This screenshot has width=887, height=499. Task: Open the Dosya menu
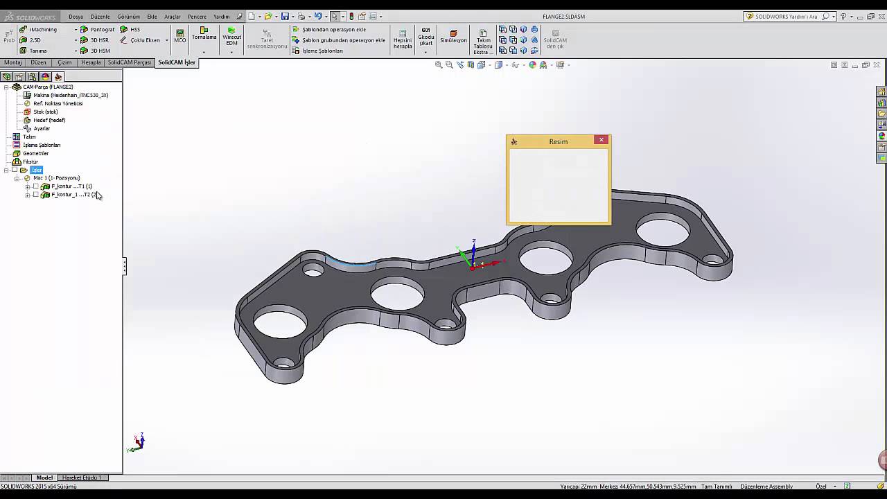click(76, 17)
